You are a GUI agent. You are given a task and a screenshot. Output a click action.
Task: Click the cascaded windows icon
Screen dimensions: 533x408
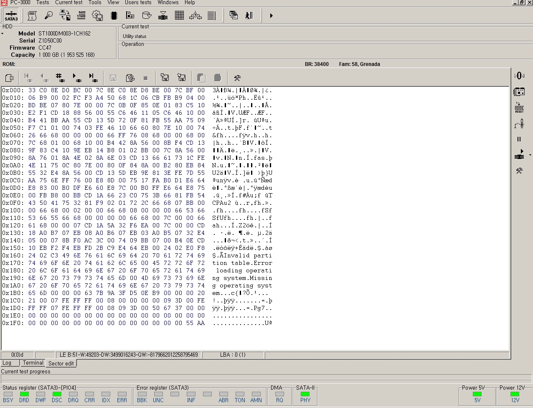(234, 16)
